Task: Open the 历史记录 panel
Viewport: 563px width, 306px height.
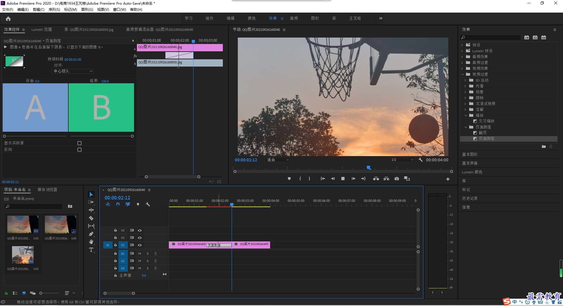Action: point(470,198)
